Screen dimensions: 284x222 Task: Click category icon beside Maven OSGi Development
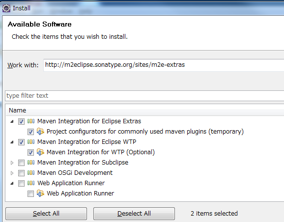tap(31, 173)
